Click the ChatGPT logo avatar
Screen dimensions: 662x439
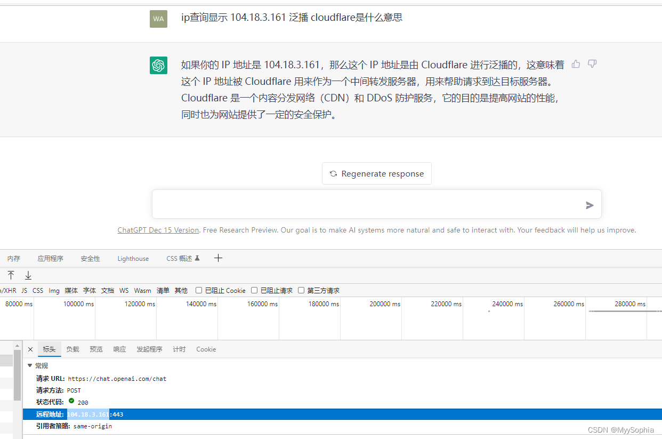[x=158, y=66]
